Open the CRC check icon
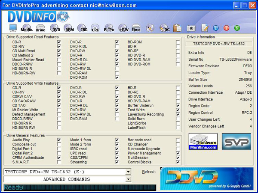 95,28
